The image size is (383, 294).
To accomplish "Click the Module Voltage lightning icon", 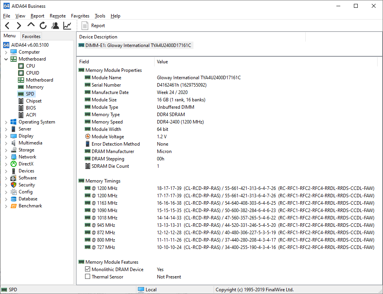I will [x=87, y=136].
